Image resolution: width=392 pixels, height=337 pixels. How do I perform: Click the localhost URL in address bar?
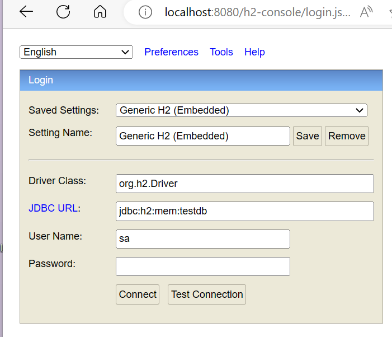click(x=257, y=12)
